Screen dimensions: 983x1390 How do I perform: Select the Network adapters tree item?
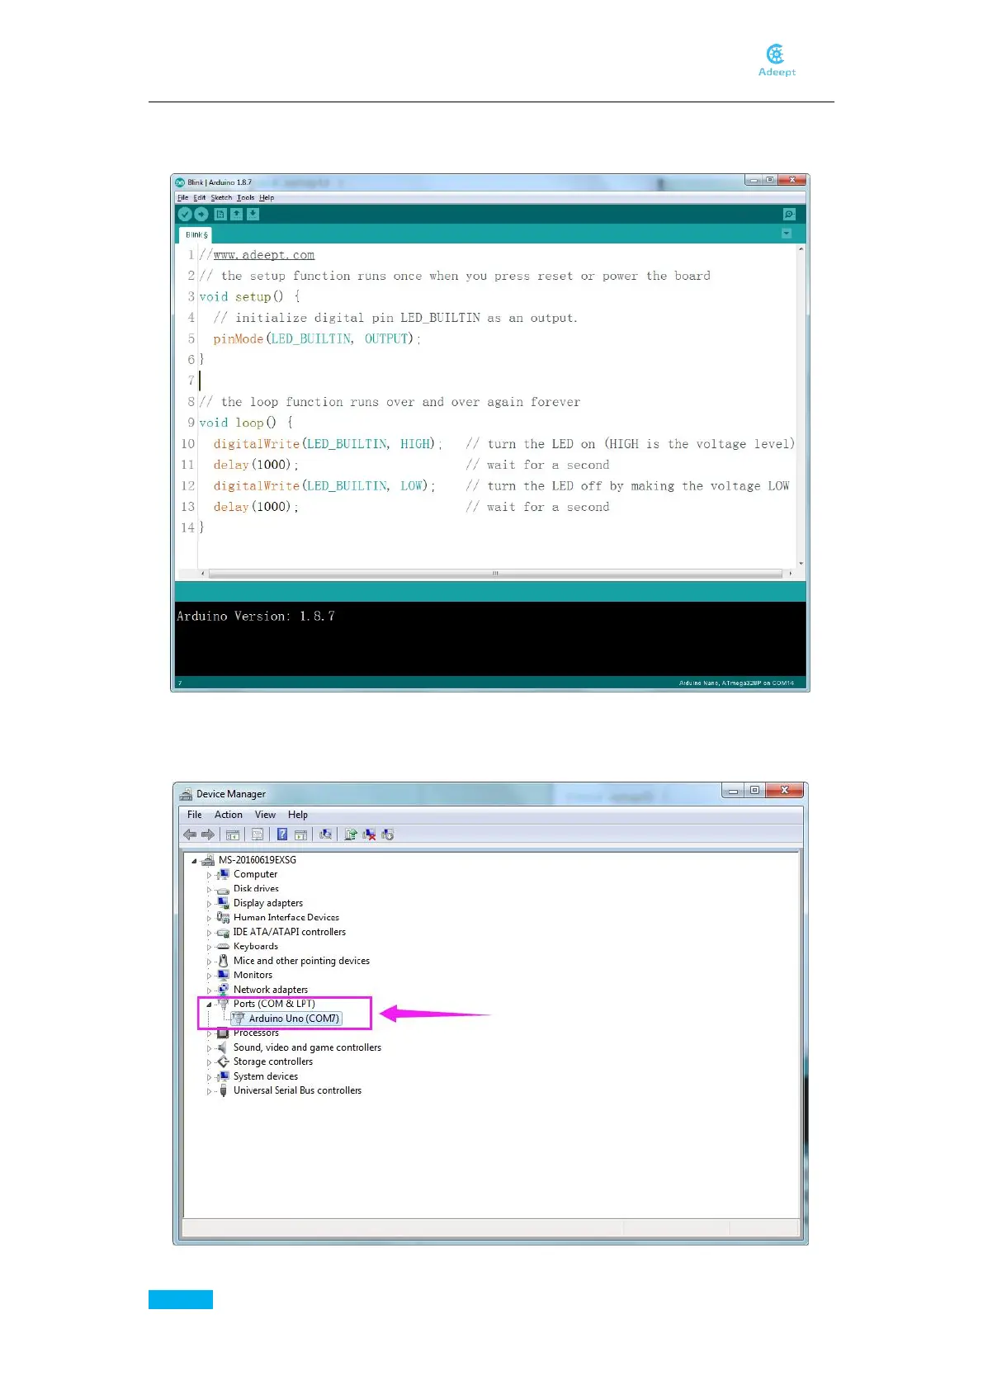271,990
